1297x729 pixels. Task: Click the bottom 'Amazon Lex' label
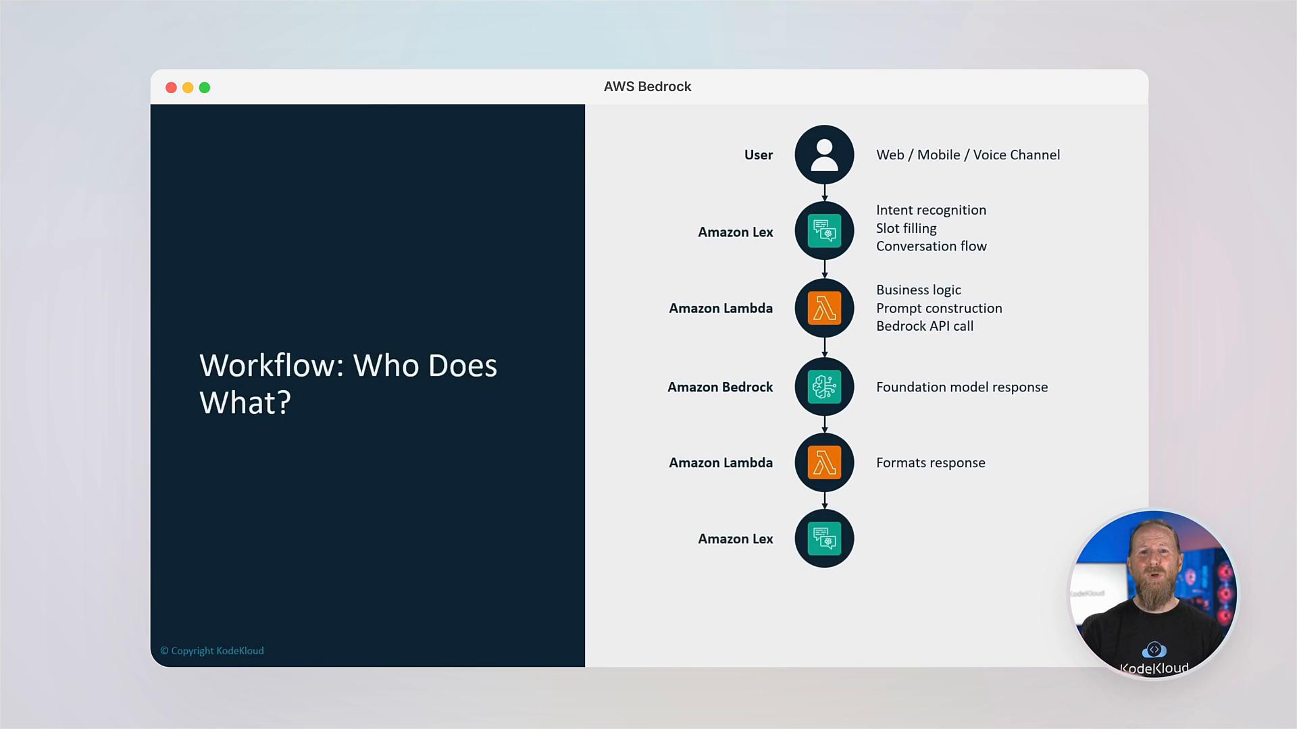735,539
